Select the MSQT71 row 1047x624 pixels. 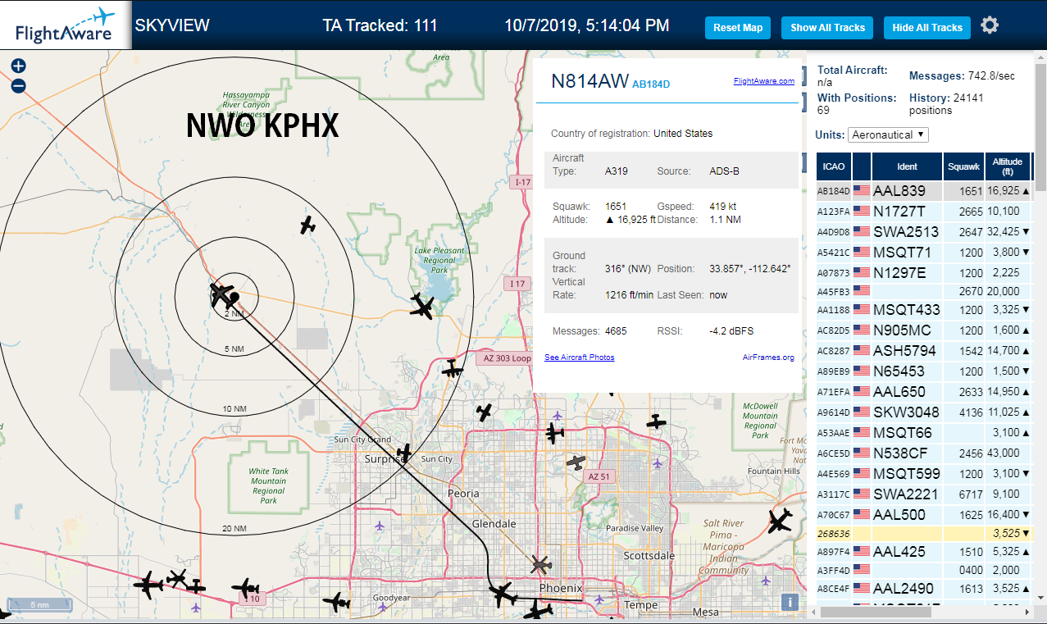[x=924, y=252]
